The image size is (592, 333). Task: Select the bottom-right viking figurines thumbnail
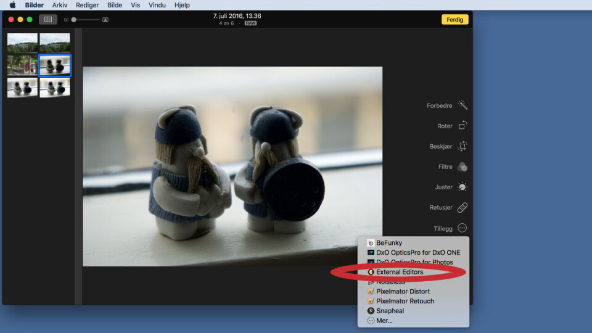pyautogui.click(x=55, y=88)
